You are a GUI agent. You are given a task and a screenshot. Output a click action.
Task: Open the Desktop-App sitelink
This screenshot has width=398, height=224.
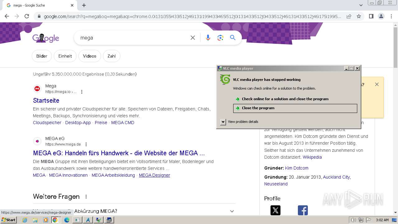point(78,123)
